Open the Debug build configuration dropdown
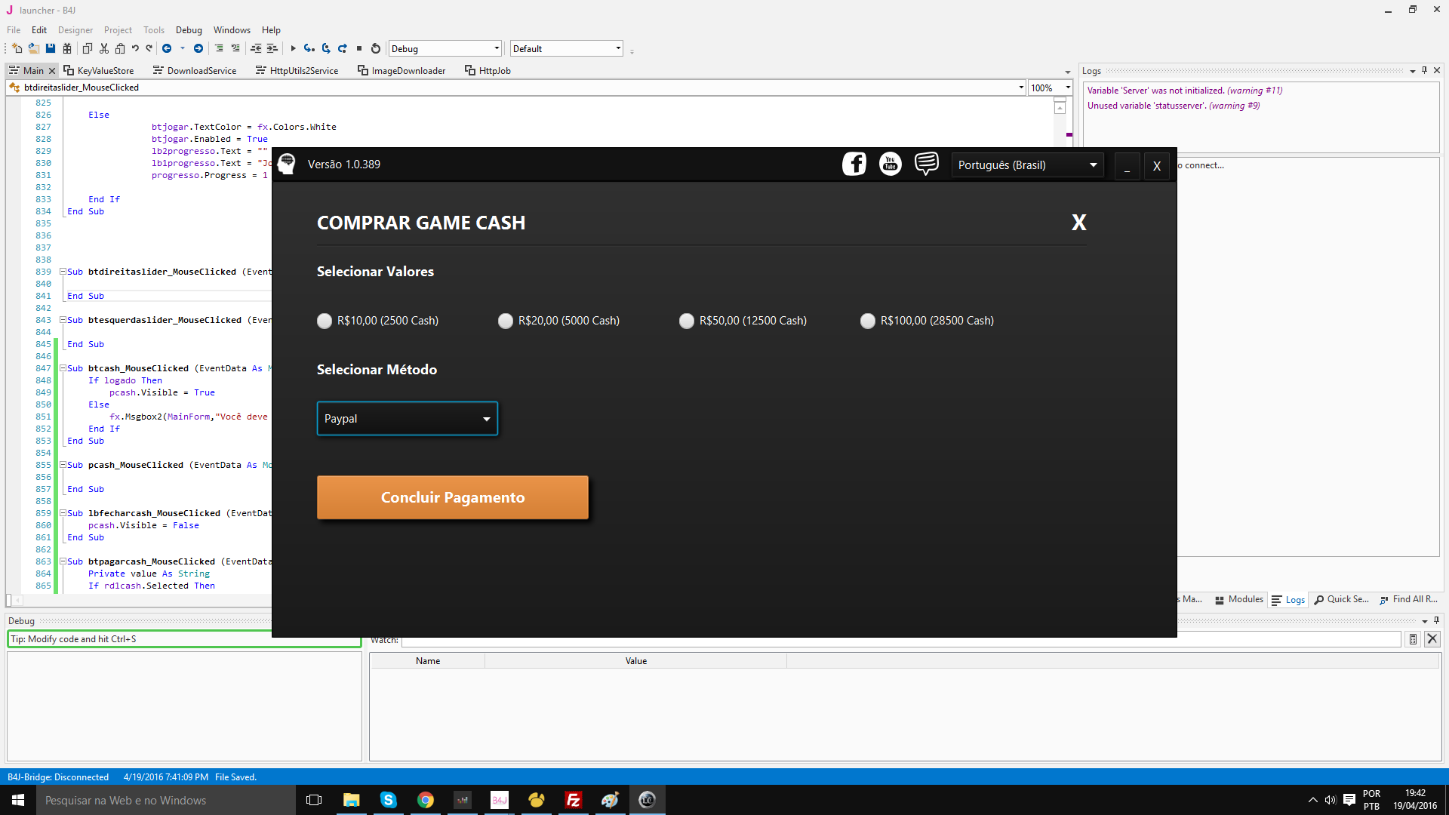 (x=445, y=48)
